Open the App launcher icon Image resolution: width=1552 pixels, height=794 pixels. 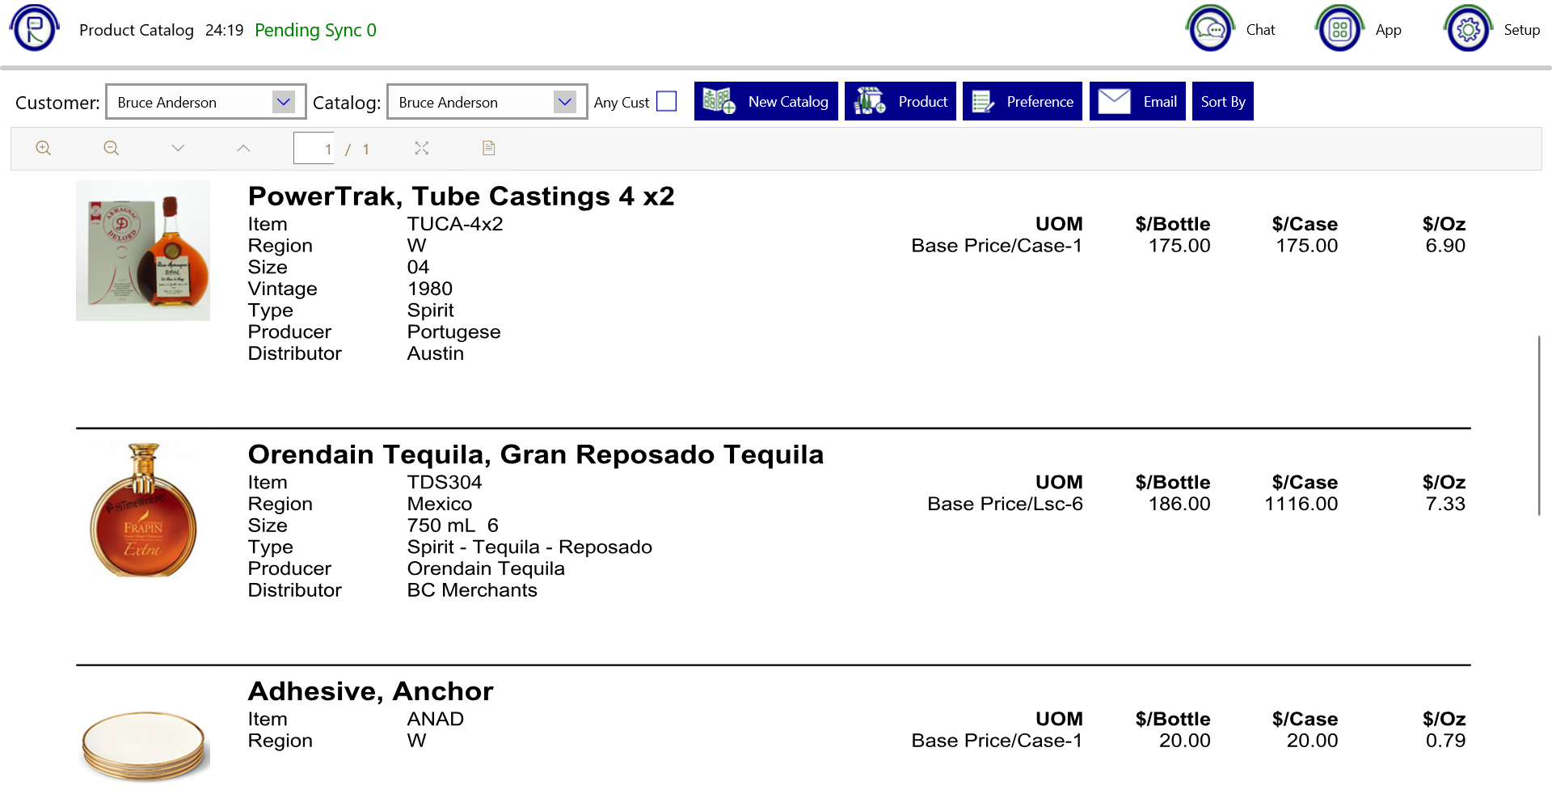point(1339,29)
